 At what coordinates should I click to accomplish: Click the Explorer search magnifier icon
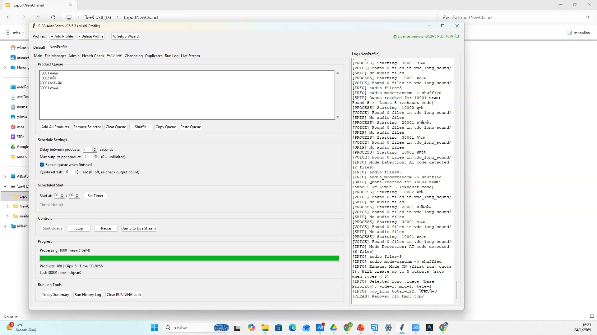click(x=587, y=17)
